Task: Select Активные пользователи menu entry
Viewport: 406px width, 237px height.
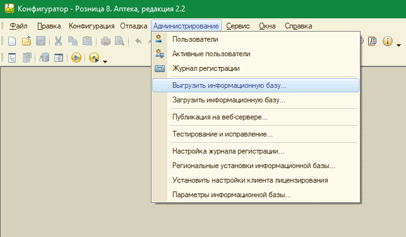Action: pyautogui.click(x=256, y=54)
